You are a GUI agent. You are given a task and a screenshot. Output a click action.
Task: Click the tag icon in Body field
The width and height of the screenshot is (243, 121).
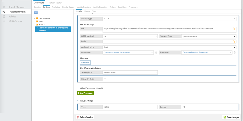click(x=234, y=42)
